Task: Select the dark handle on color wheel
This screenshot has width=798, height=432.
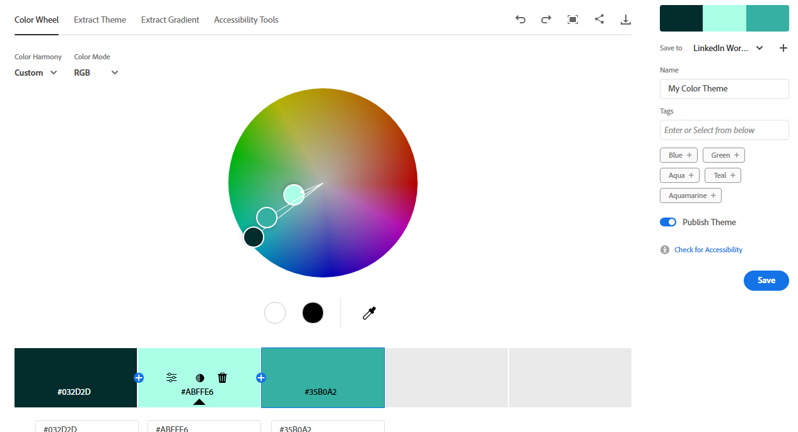Action: coord(254,237)
